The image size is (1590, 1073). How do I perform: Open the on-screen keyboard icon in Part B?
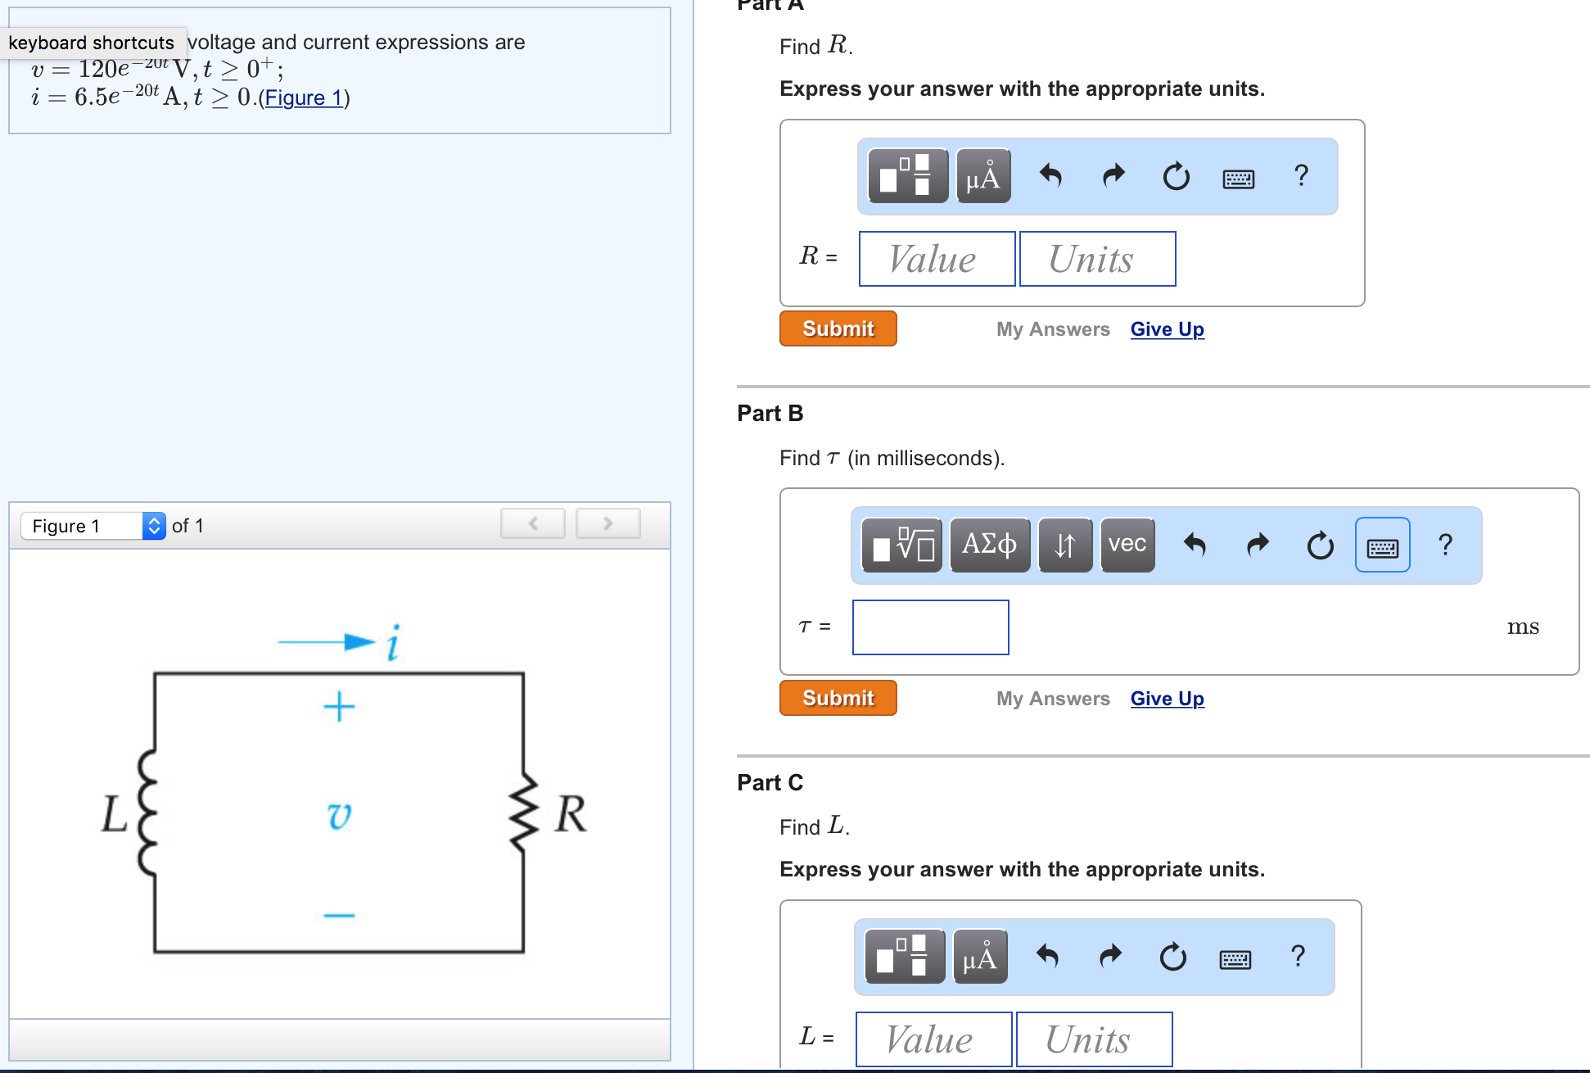1382,546
